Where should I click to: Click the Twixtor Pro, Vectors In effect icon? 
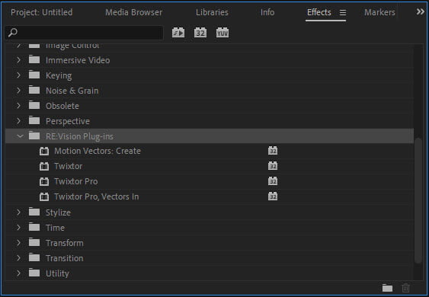coord(44,196)
